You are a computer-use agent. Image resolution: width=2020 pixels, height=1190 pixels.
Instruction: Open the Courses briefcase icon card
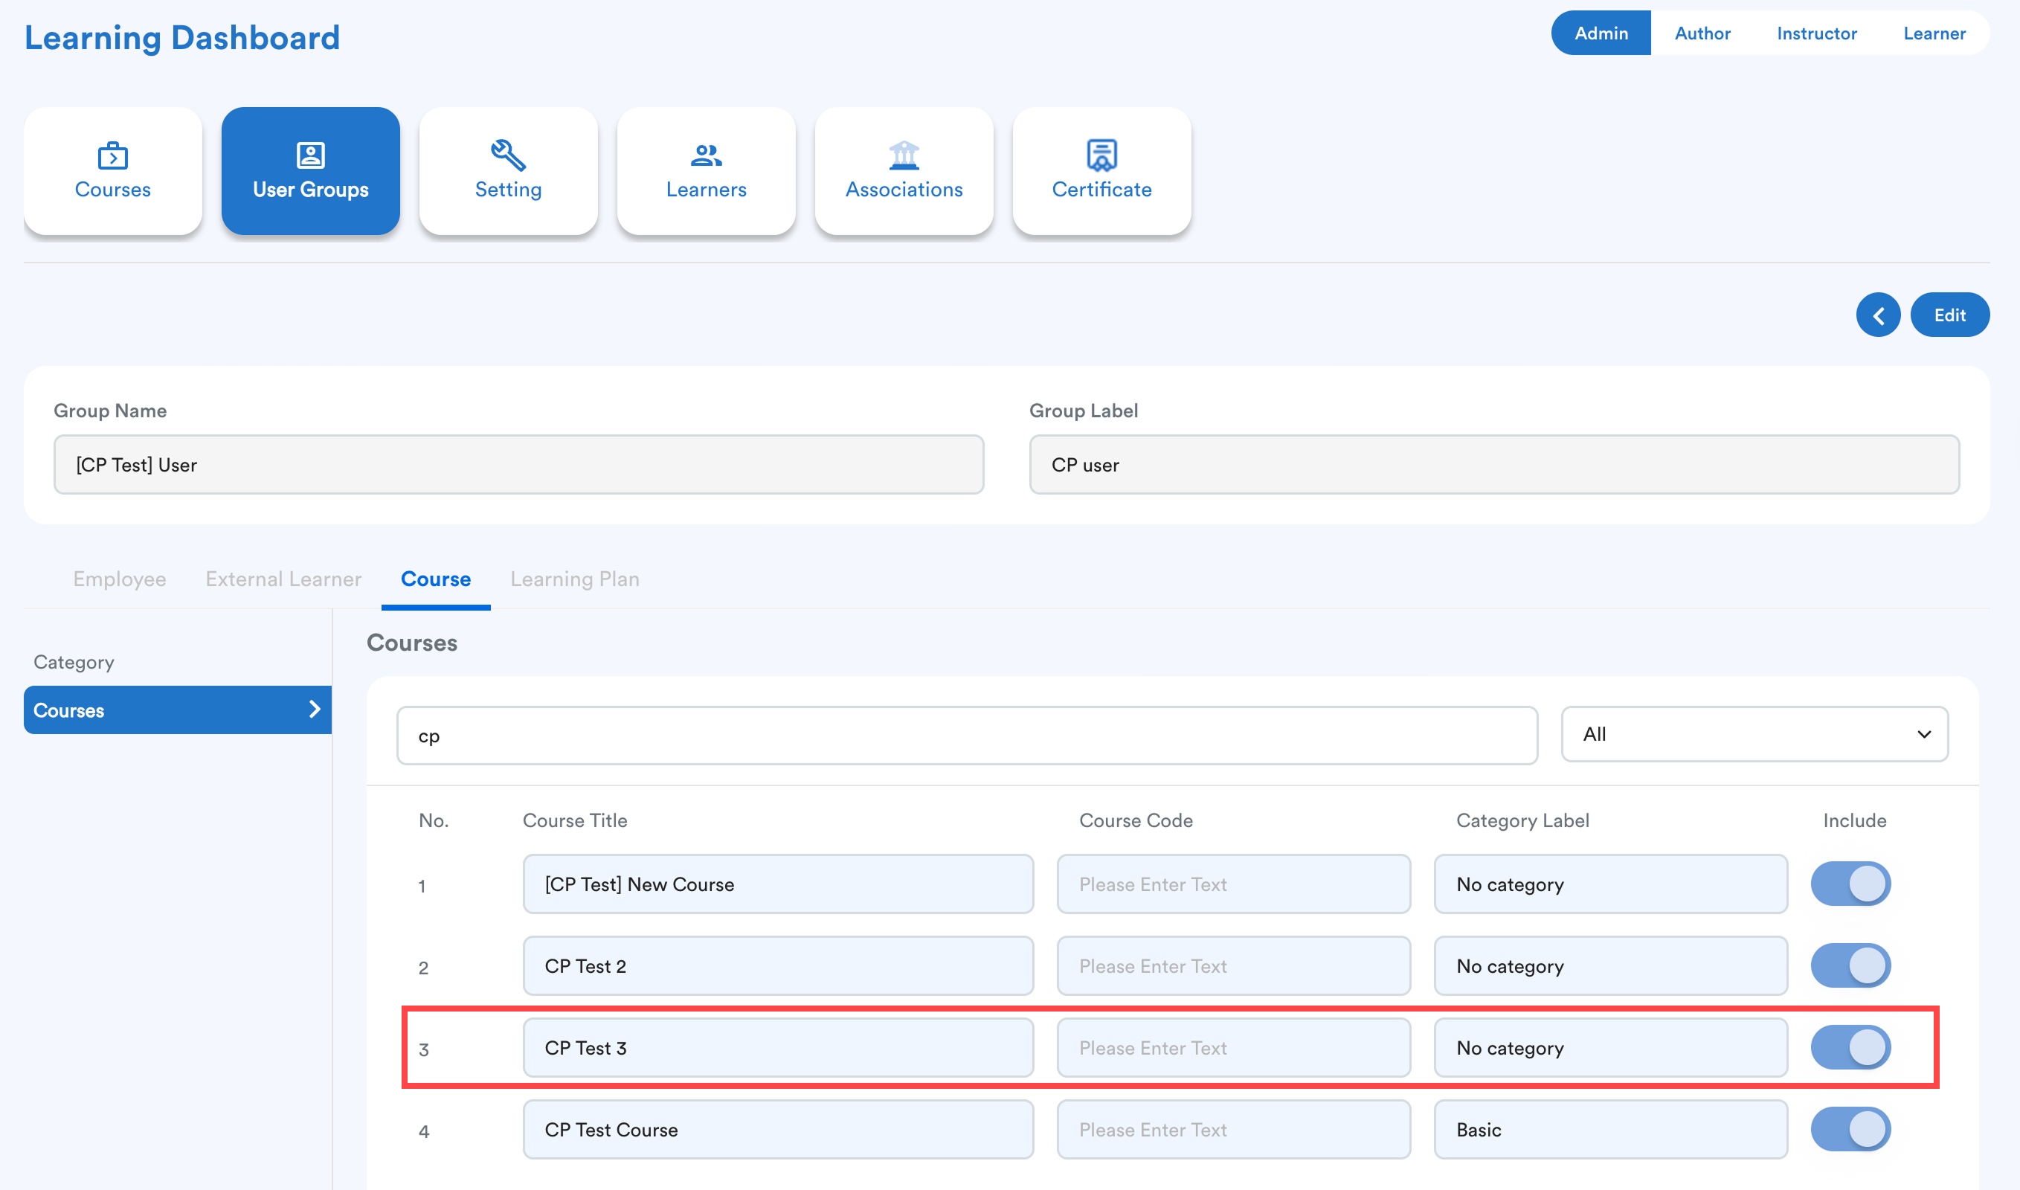(x=112, y=170)
